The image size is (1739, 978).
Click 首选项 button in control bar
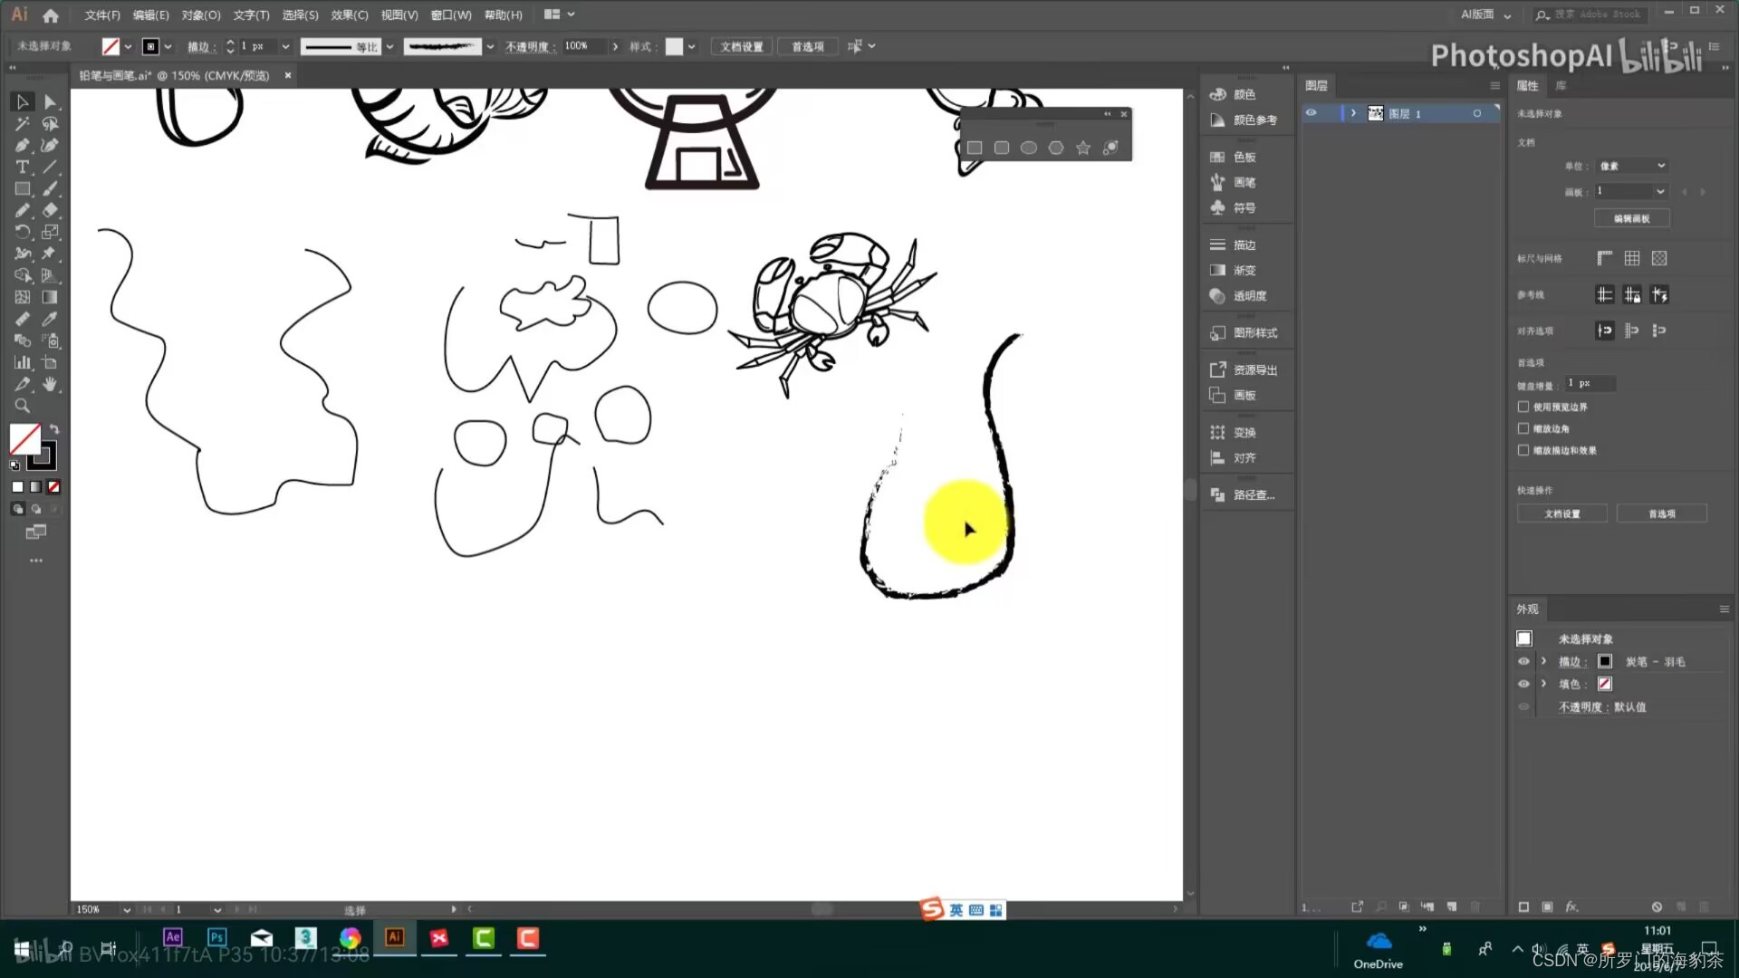click(x=808, y=46)
